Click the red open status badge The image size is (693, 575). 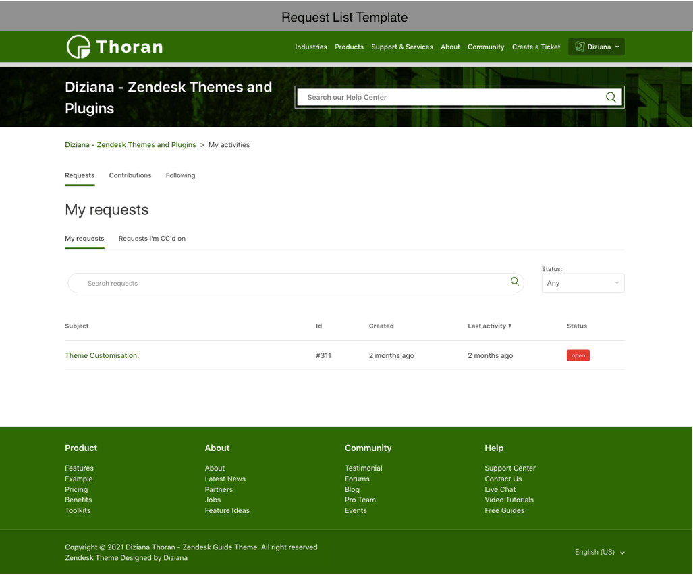[x=578, y=355]
